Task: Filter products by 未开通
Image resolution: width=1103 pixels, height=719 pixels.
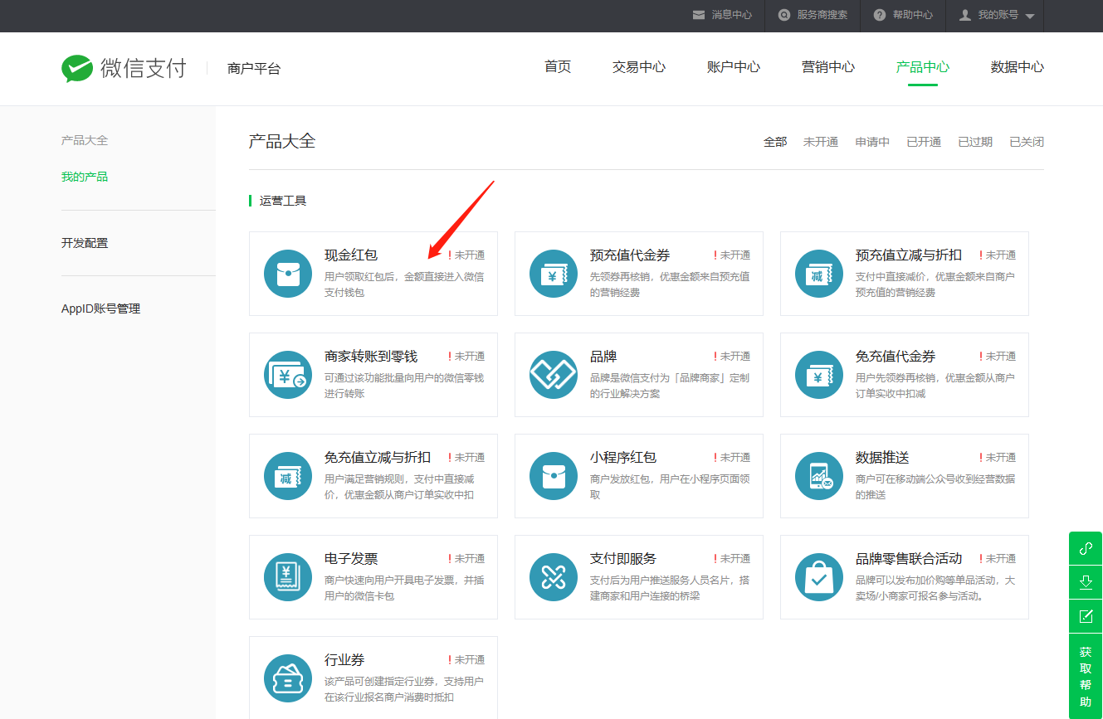Action: point(821,142)
